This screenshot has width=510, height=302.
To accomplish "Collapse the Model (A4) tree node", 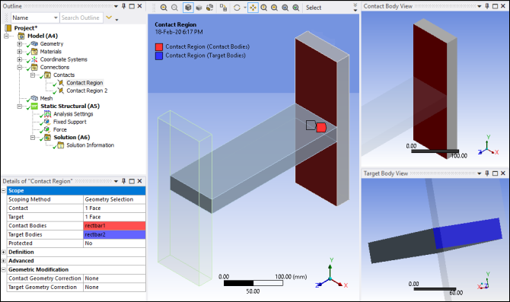I will pyautogui.click(x=6, y=36).
